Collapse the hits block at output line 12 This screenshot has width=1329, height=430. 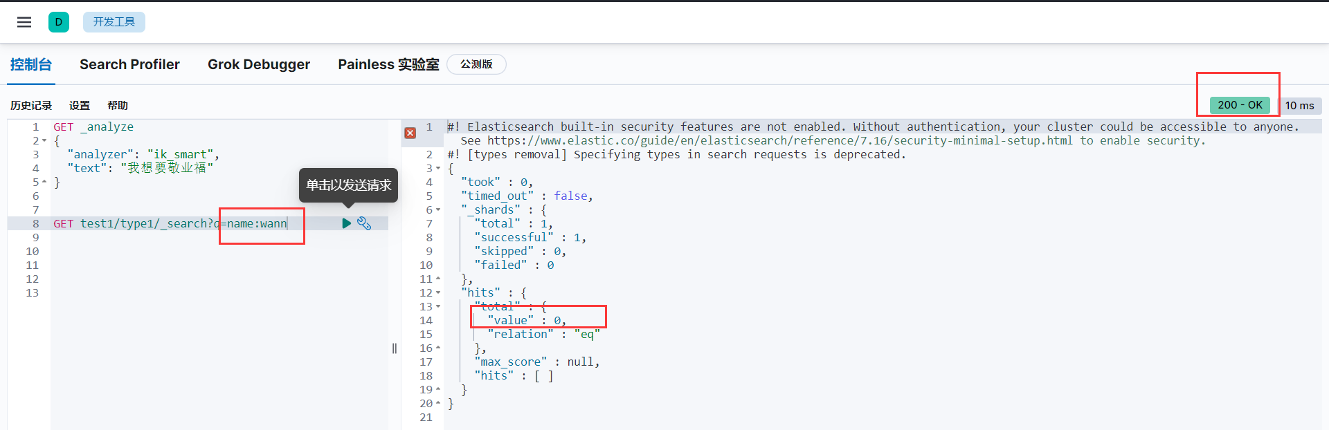438,293
